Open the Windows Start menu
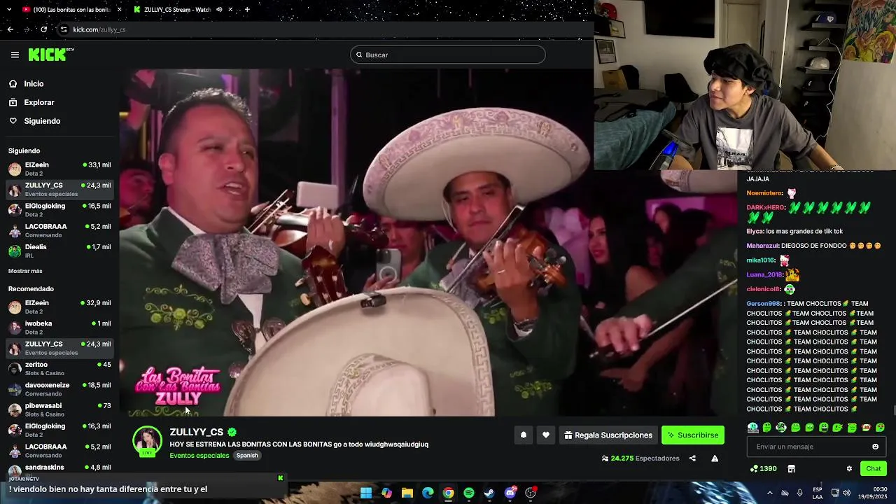Screen dimensions: 896x504 point(366,493)
